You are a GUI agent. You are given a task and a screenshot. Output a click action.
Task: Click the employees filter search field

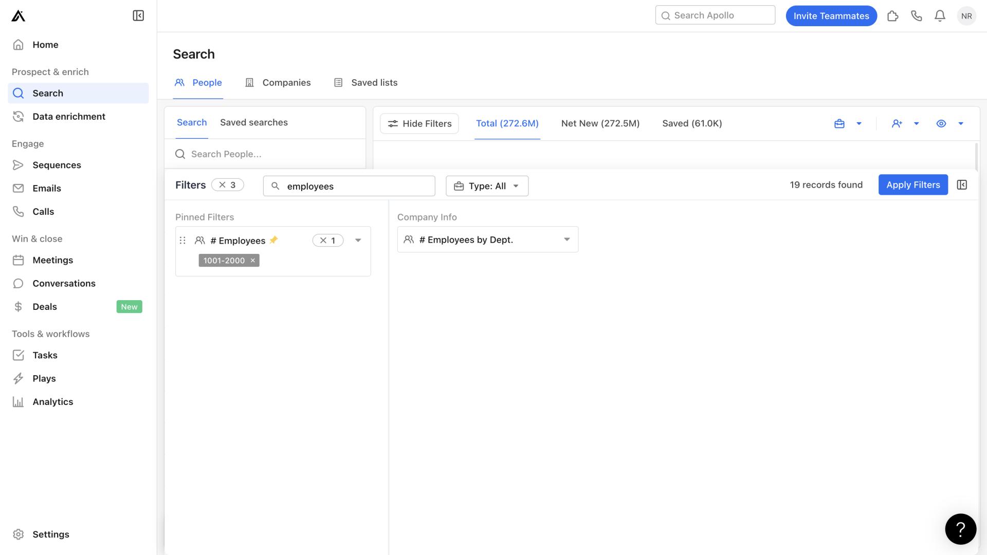point(349,186)
